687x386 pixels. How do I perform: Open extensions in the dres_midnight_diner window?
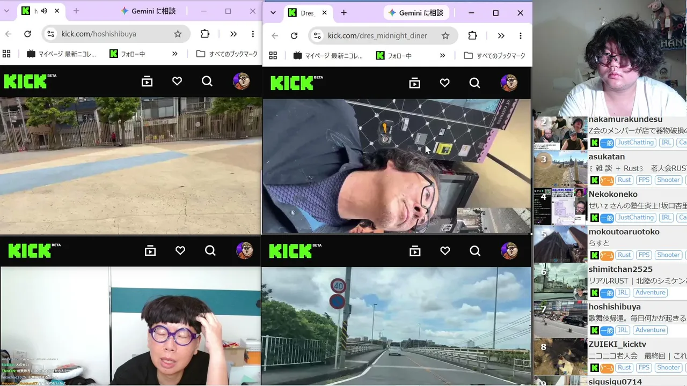tap(472, 36)
